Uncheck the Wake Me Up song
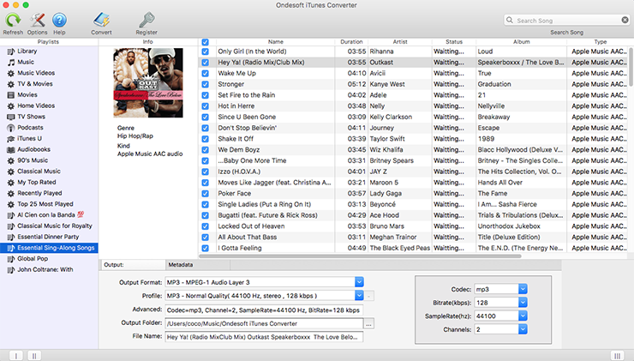The image size is (634, 361). (x=205, y=73)
